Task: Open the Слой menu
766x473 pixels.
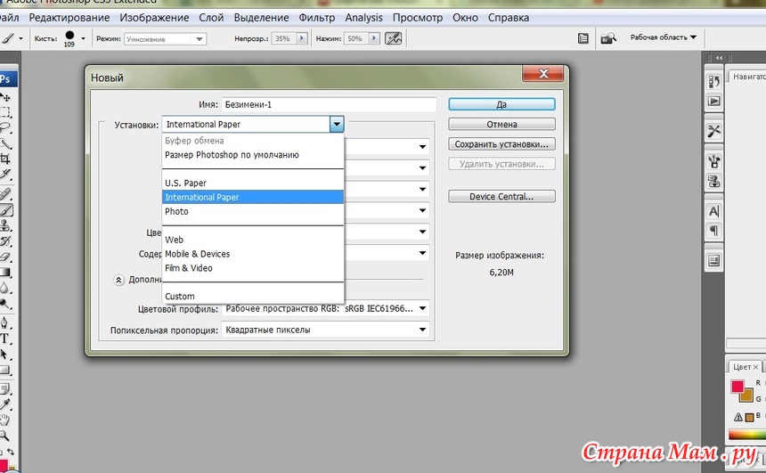Action: (x=211, y=18)
